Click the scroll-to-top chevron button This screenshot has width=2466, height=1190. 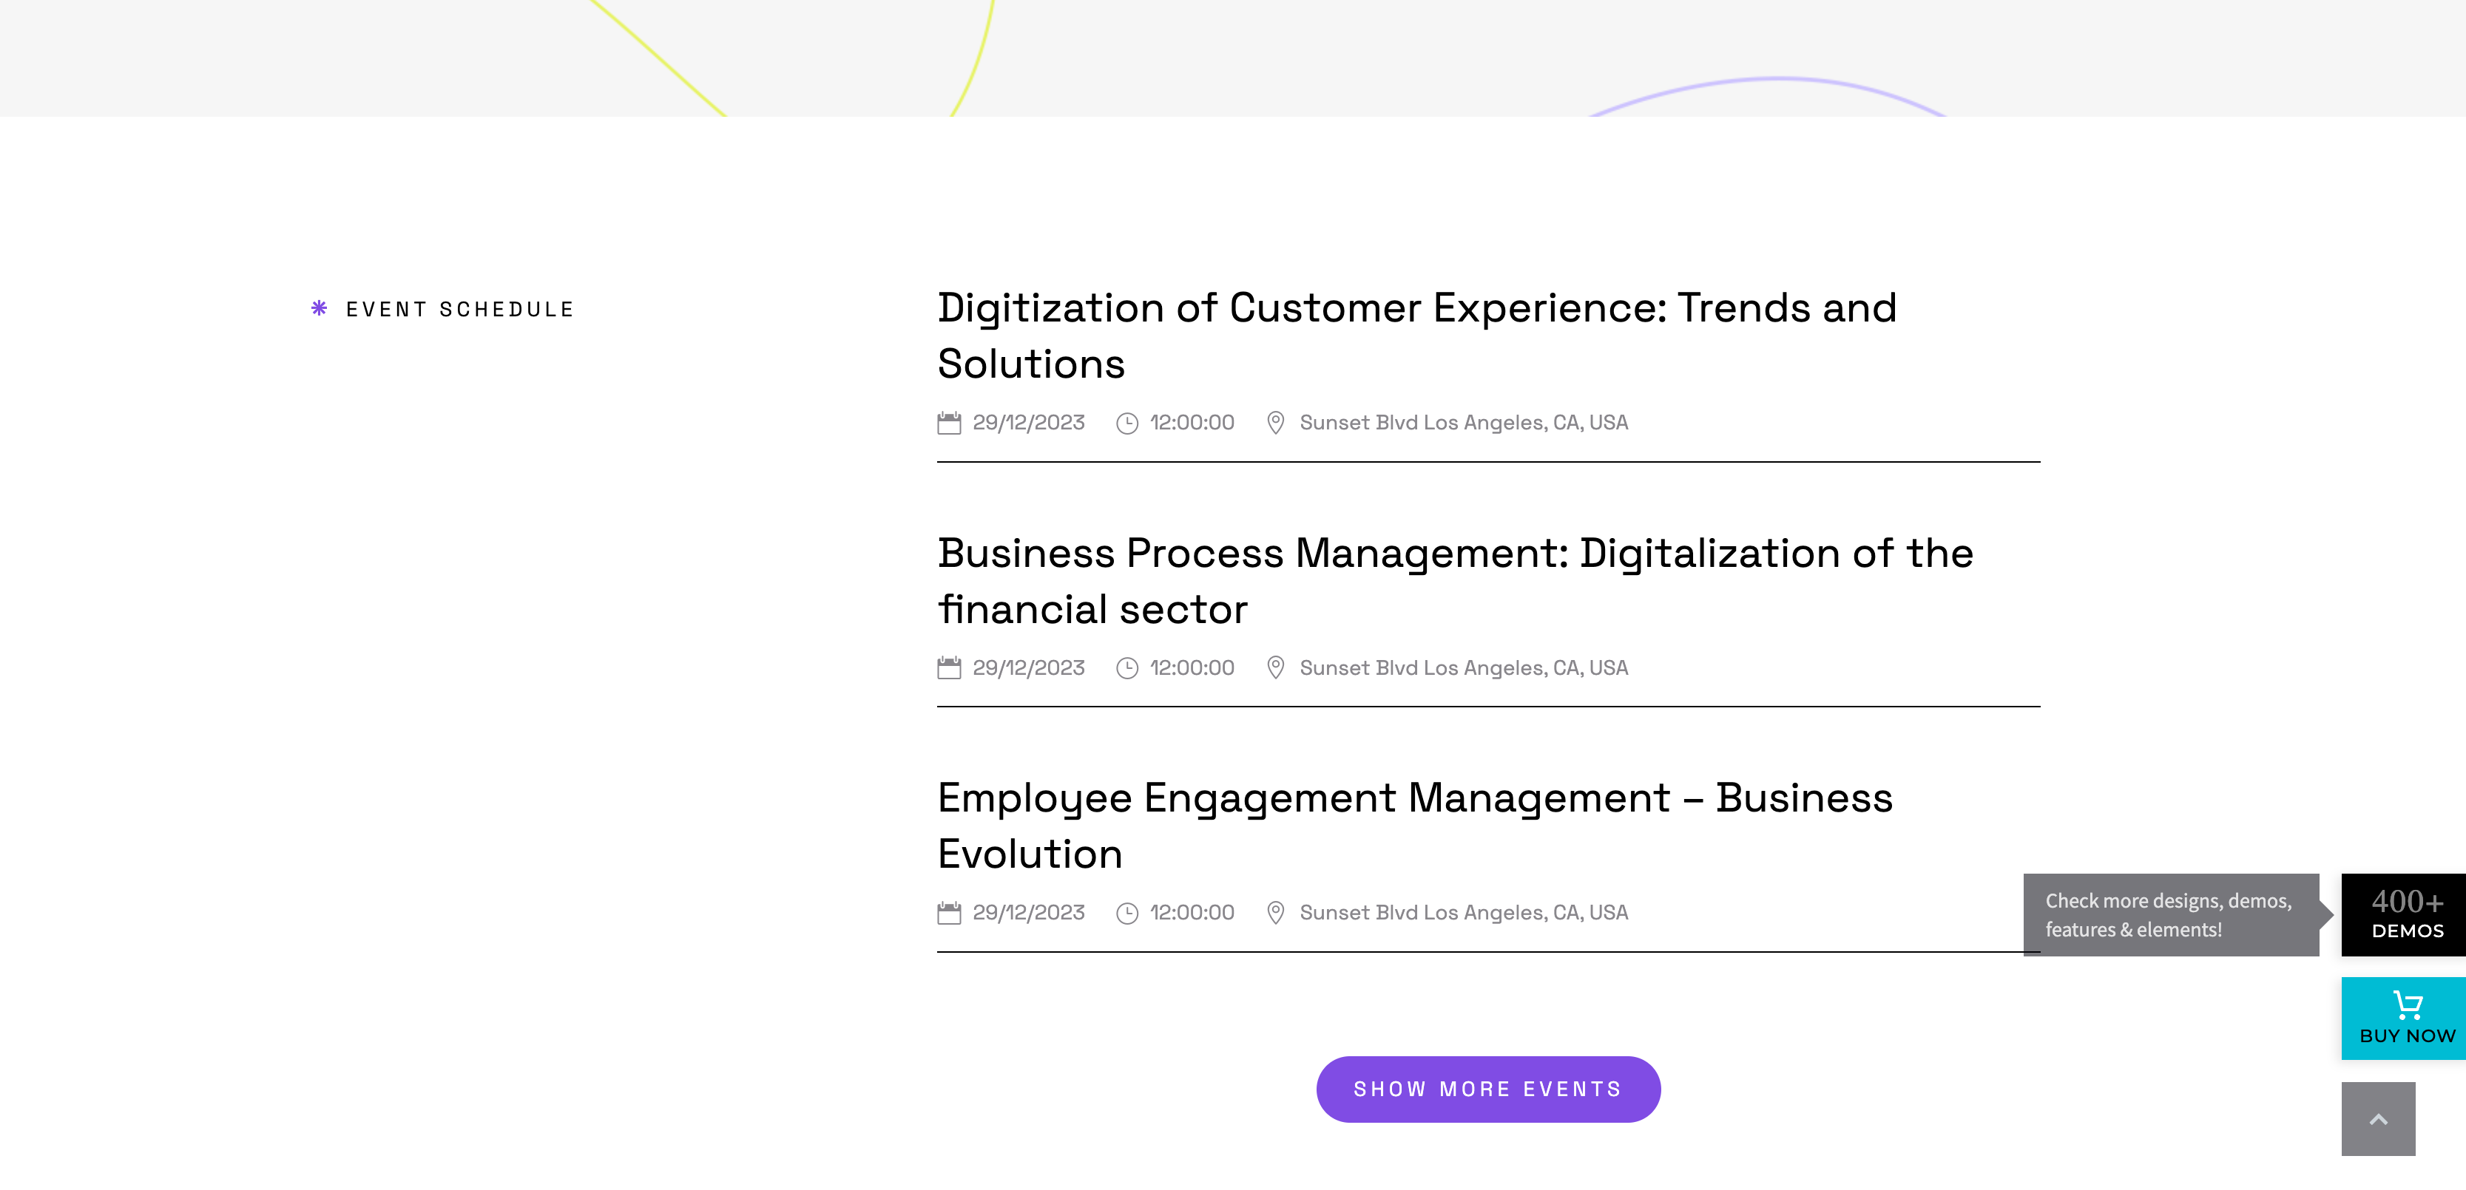click(x=2378, y=1119)
